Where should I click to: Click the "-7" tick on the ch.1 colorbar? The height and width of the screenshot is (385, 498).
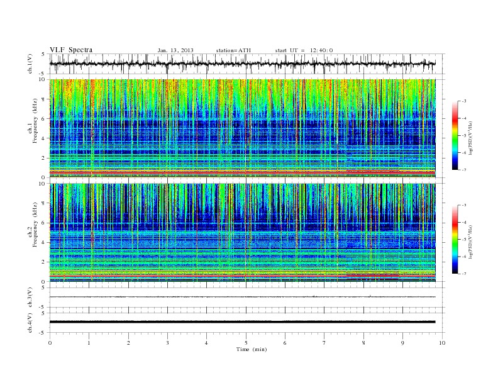(x=464, y=170)
